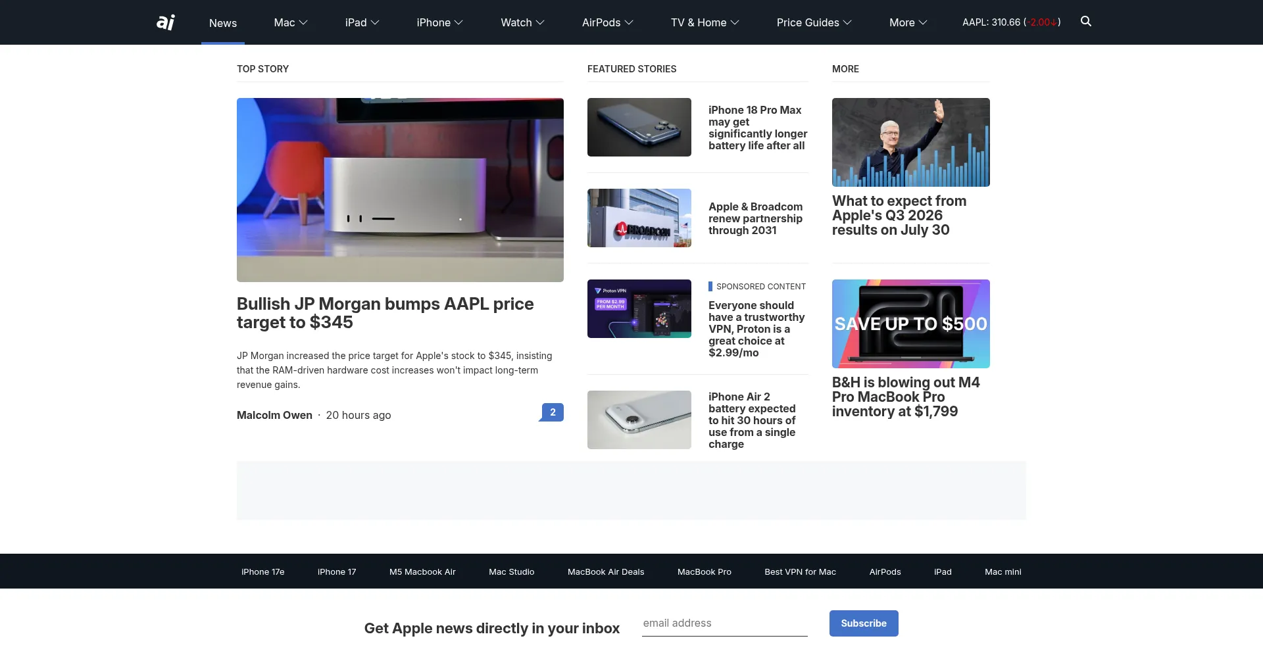Go to Best VPN for Mac link
Screen dimensions: 1263x653
click(801, 571)
